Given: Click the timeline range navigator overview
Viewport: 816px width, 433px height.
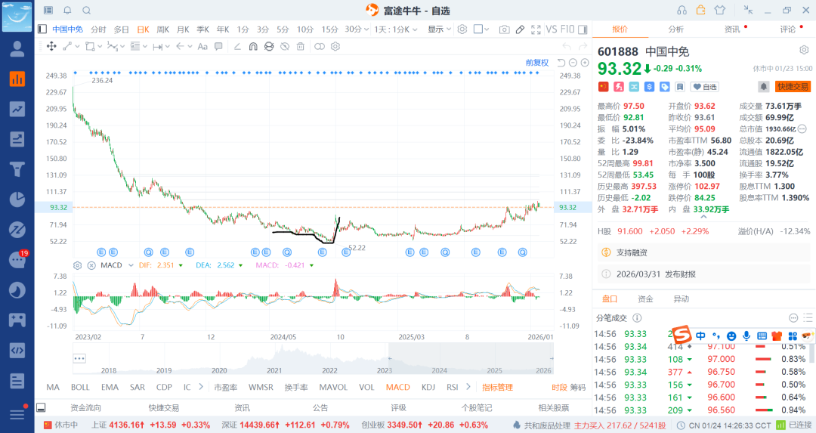Looking at the screenshot, I should click(x=313, y=359).
